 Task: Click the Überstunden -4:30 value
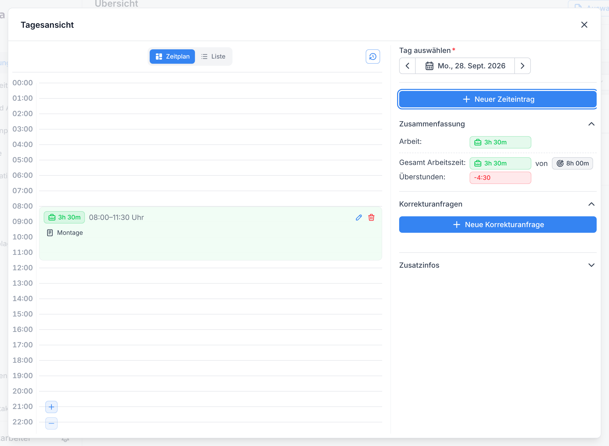click(x=500, y=178)
